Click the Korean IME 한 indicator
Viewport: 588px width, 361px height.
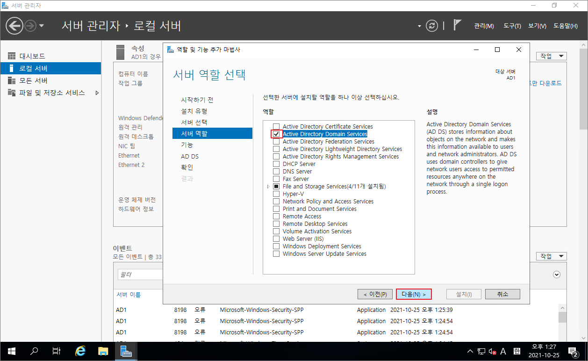point(516,351)
